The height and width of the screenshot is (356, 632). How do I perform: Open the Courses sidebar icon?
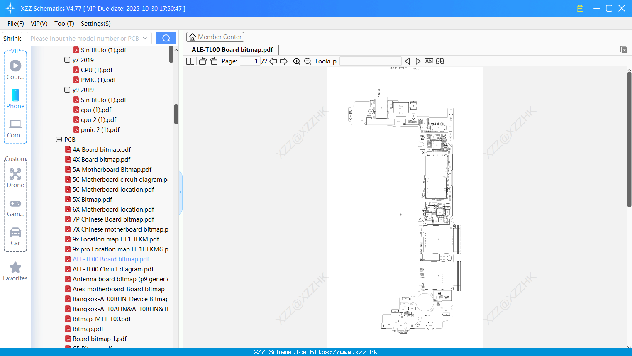pos(15,70)
